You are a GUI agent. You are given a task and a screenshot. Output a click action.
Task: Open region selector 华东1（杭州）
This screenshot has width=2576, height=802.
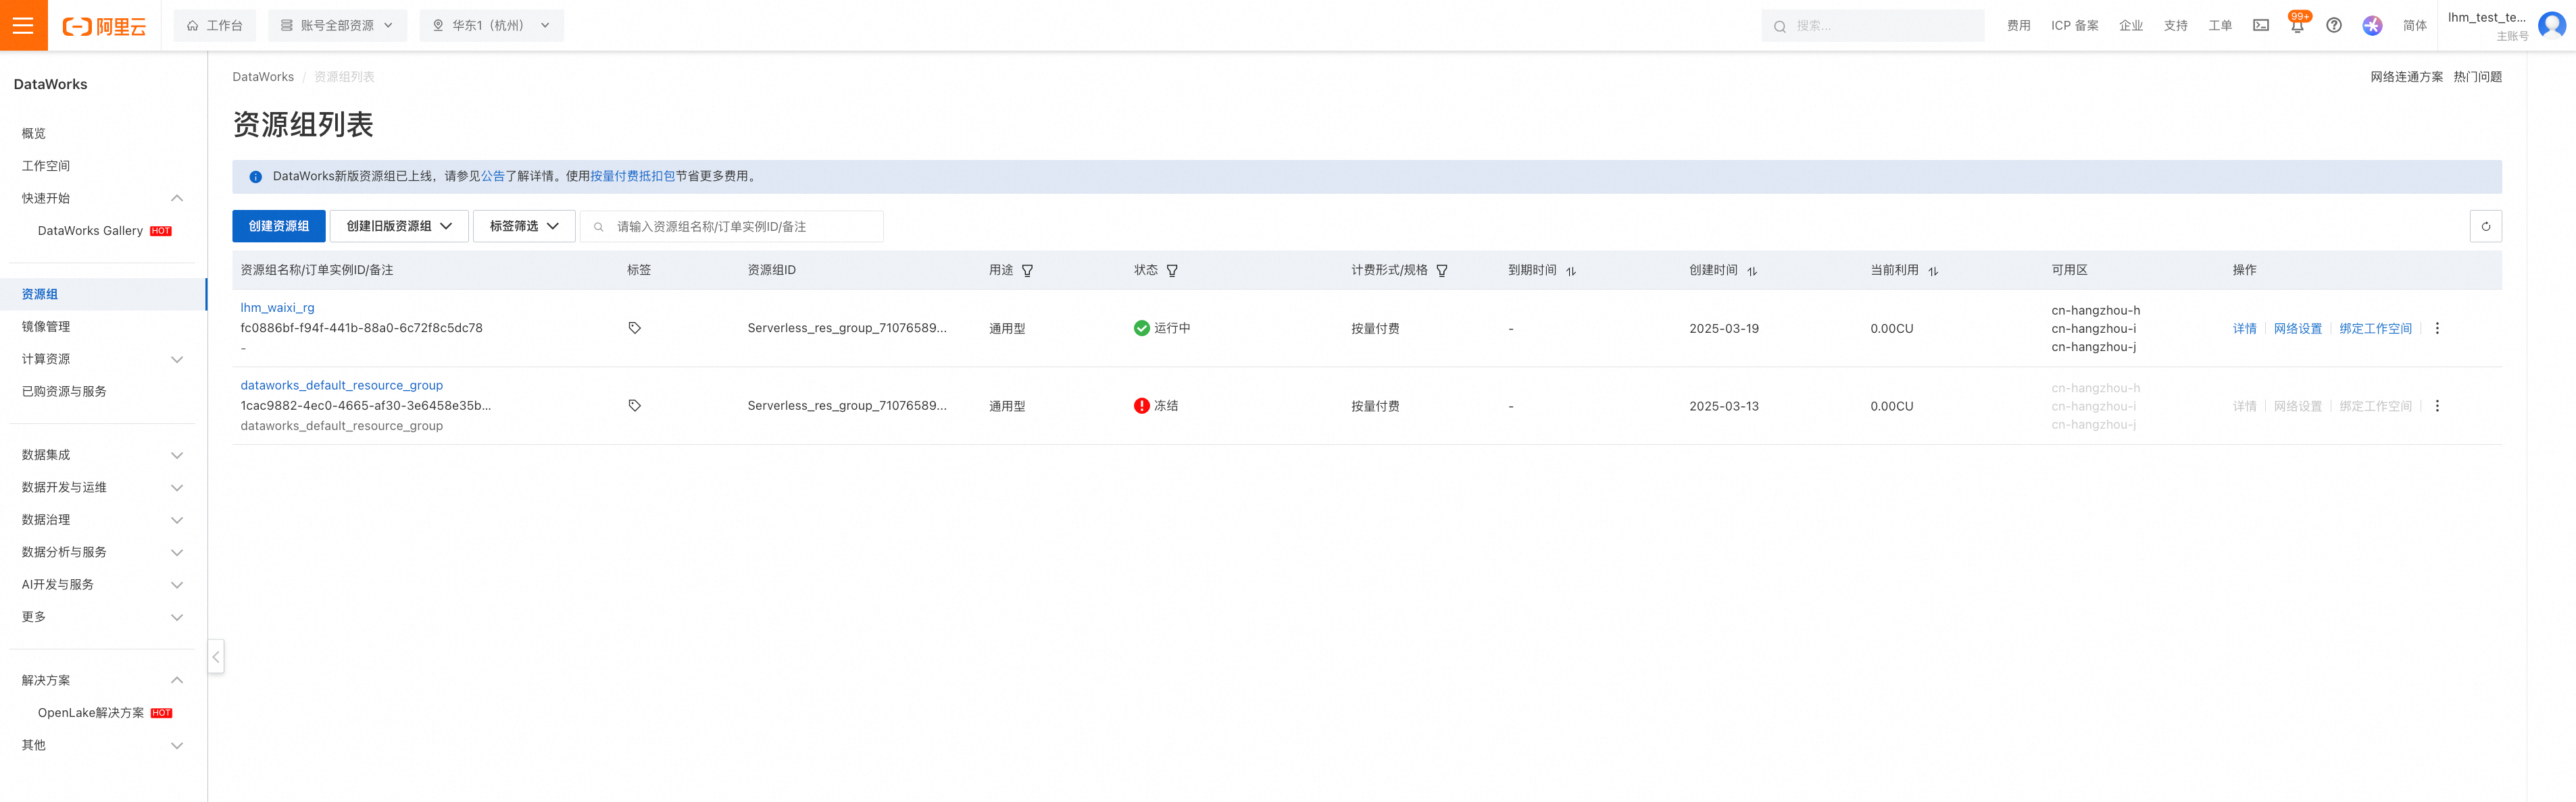coord(491,26)
